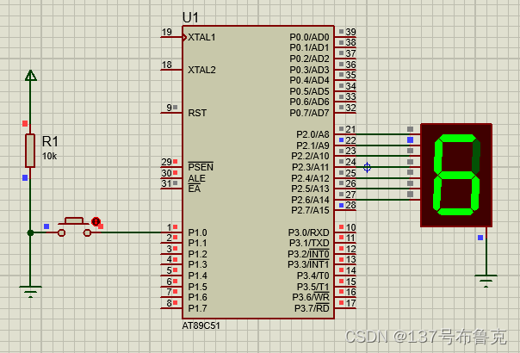
Task: Click pin number 39 beside P0.0/AD0
Action: coord(351,32)
